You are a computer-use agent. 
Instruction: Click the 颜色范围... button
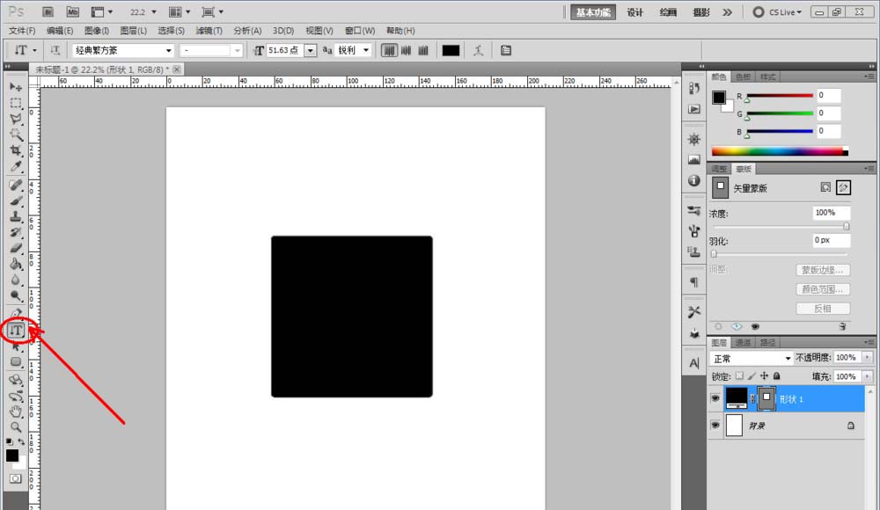pos(823,289)
